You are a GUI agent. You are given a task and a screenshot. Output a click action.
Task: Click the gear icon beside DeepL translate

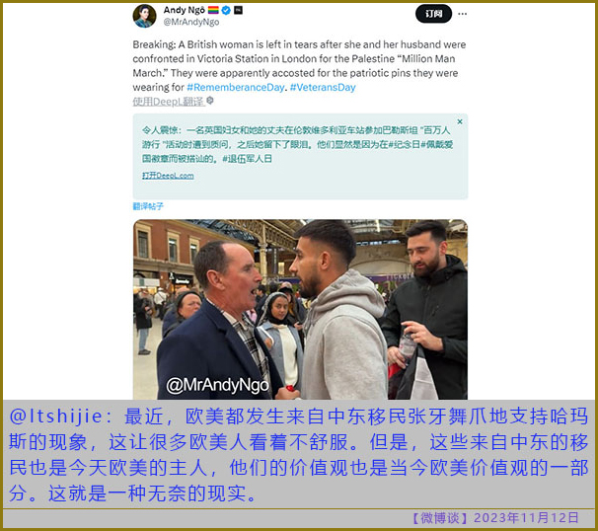(x=210, y=101)
